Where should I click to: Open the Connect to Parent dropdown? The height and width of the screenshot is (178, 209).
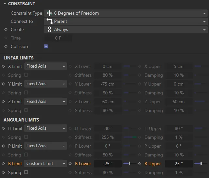click(126, 21)
